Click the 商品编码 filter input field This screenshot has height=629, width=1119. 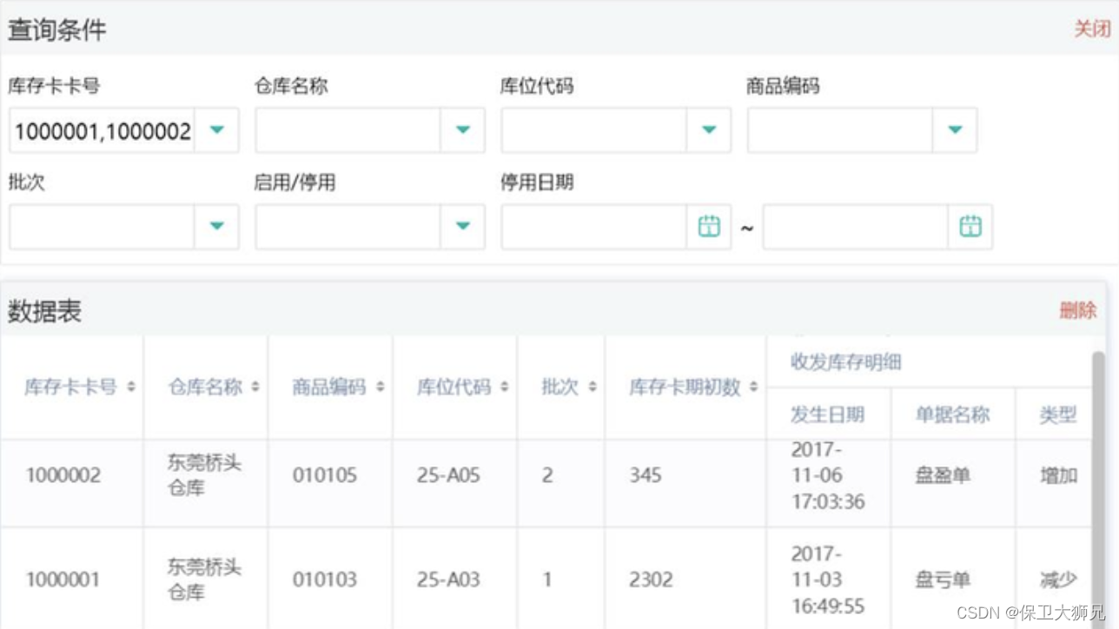(x=840, y=130)
